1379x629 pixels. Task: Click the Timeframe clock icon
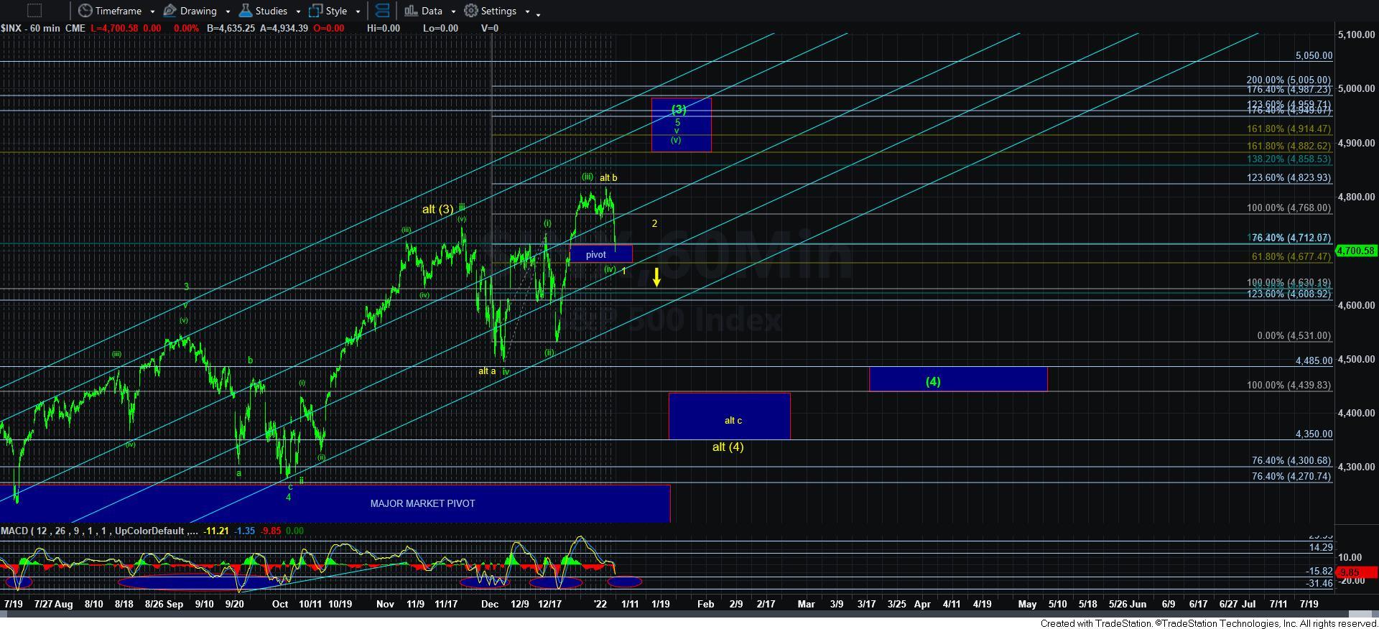tap(85, 11)
